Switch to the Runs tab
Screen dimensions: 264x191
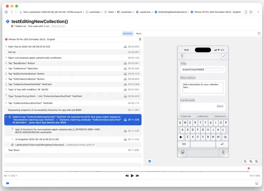[x=138, y=33]
